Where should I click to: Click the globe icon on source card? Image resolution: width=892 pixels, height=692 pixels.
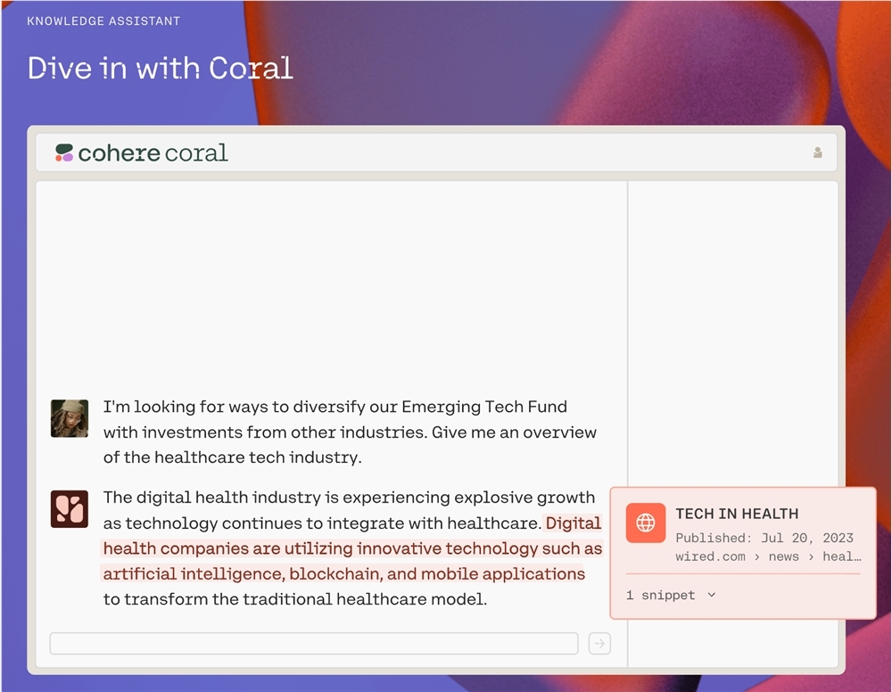point(646,523)
